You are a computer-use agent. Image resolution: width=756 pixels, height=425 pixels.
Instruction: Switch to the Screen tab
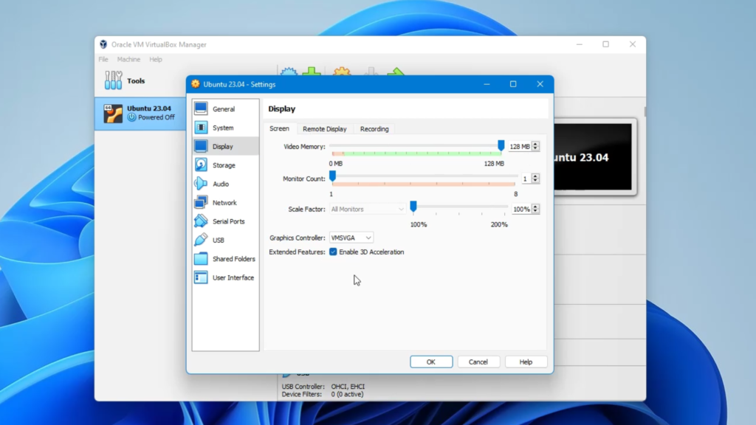coord(279,128)
